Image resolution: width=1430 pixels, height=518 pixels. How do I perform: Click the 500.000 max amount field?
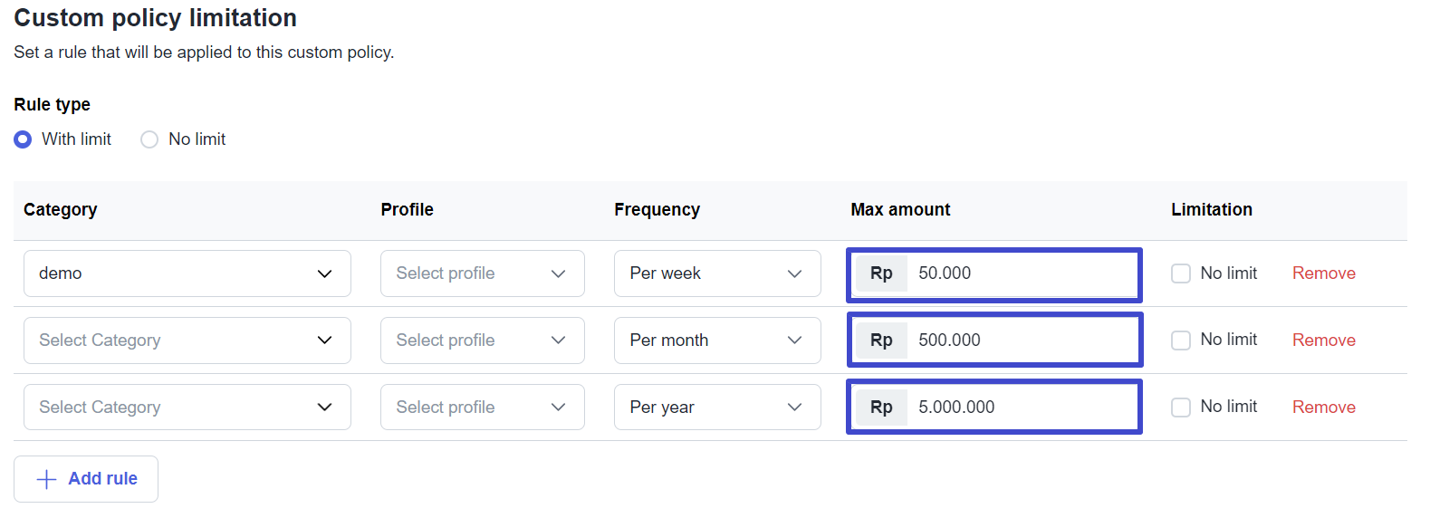1019,341
